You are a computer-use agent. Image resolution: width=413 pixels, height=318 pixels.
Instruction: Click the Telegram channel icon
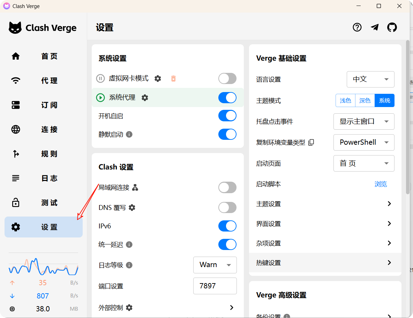tap(375, 27)
